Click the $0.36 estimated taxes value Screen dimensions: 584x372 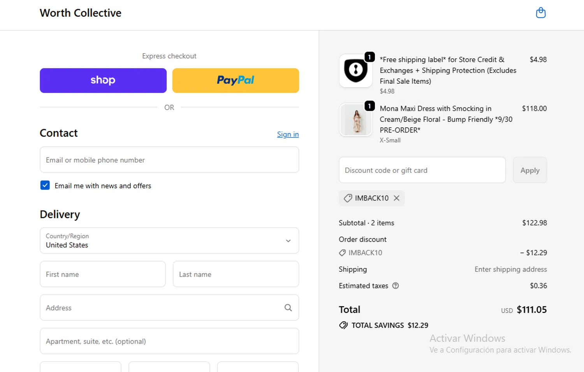point(538,286)
